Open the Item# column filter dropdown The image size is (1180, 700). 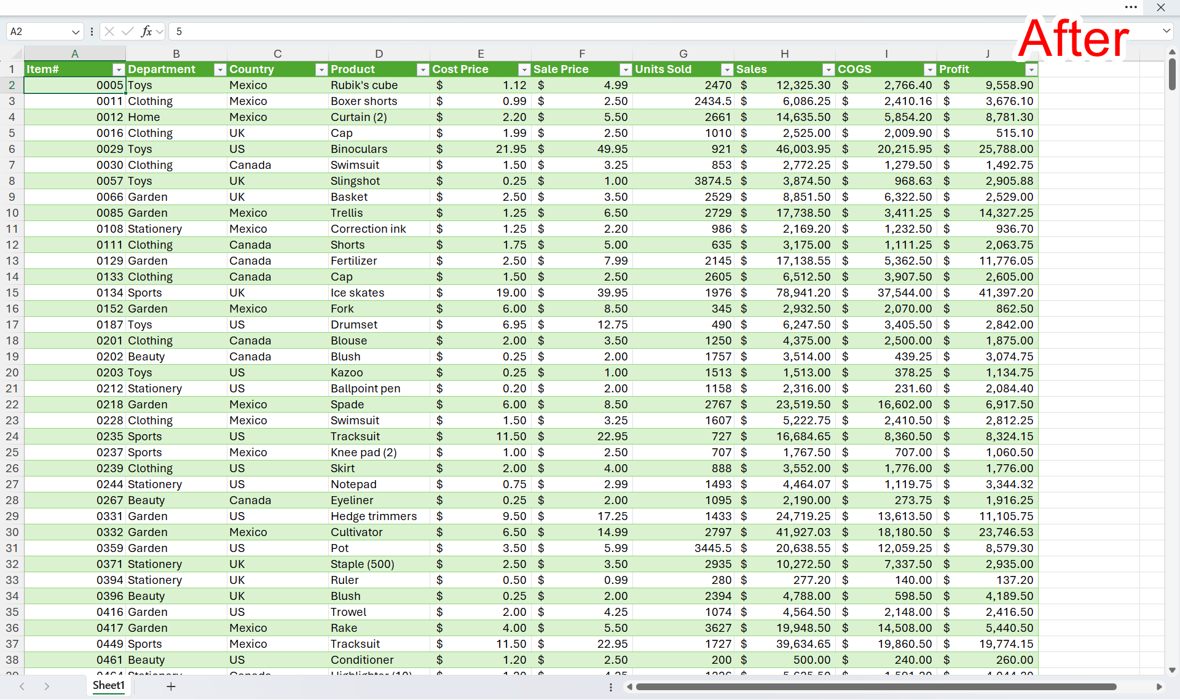(119, 70)
